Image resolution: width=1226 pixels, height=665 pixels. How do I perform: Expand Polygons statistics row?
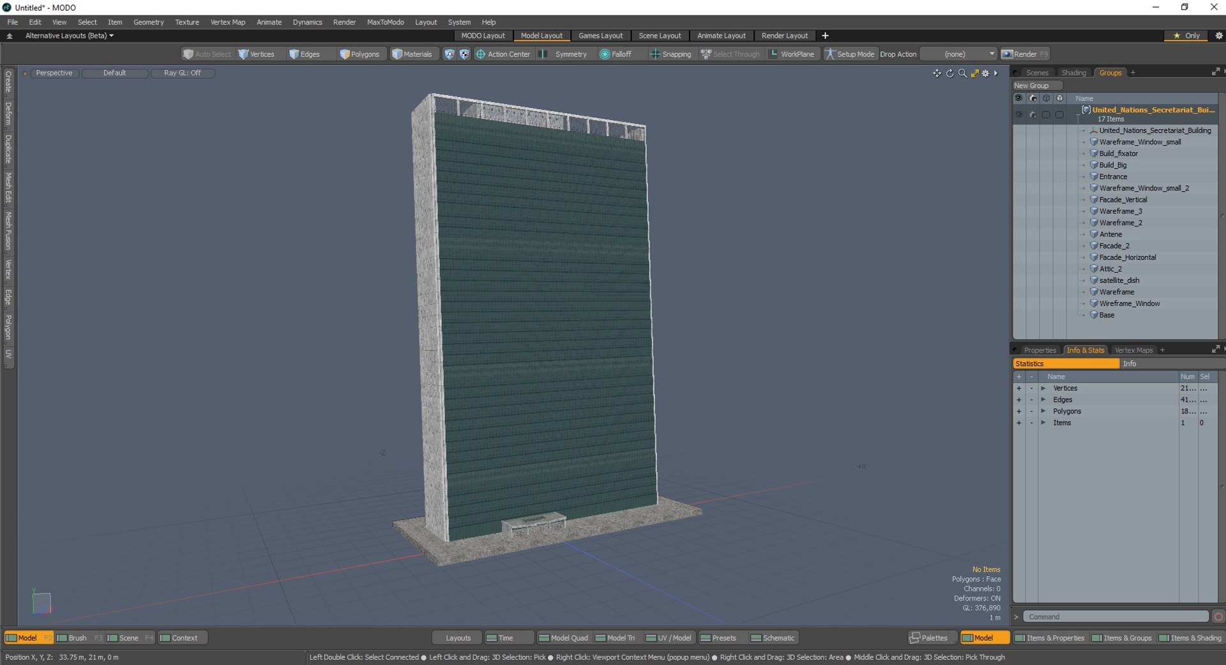(1043, 411)
